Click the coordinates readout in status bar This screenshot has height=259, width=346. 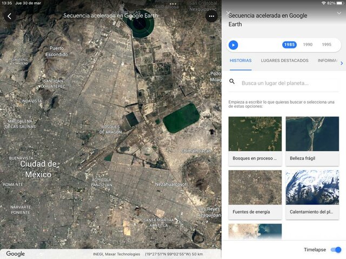[x=174, y=254]
